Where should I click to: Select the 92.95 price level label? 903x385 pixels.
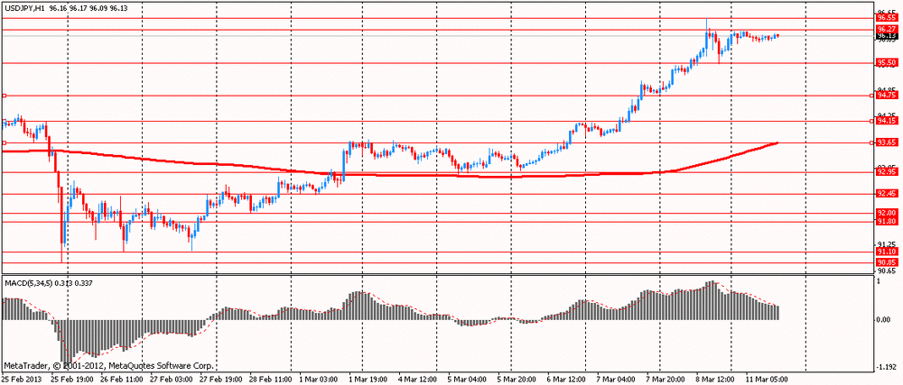(885, 172)
